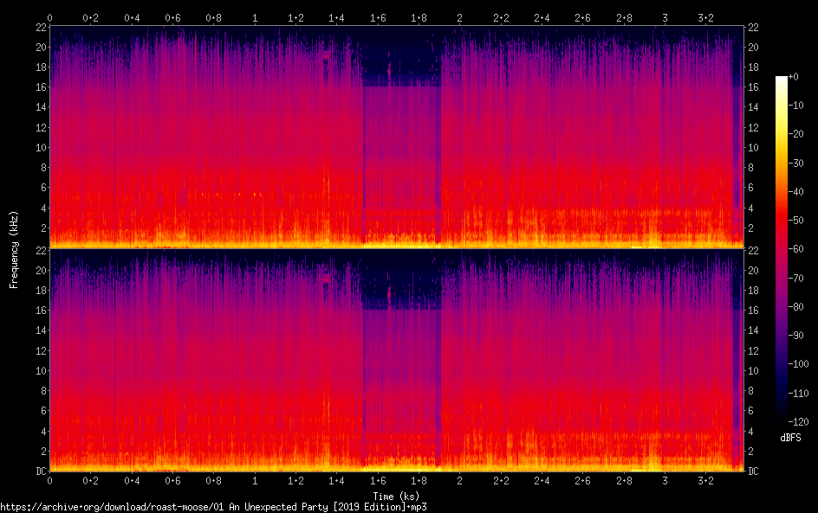
Task: Click the 0.4 tick on bottom time axis
Action: (132, 480)
